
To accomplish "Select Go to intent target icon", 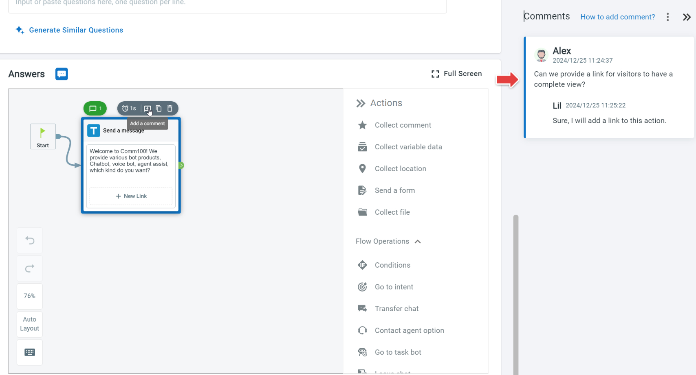I will (362, 287).
